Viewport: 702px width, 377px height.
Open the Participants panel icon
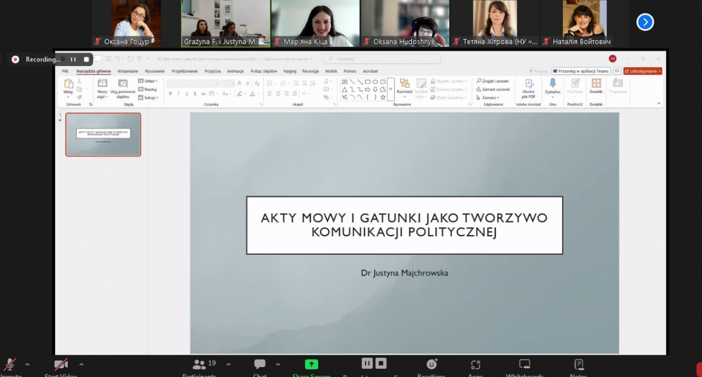(199, 365)
